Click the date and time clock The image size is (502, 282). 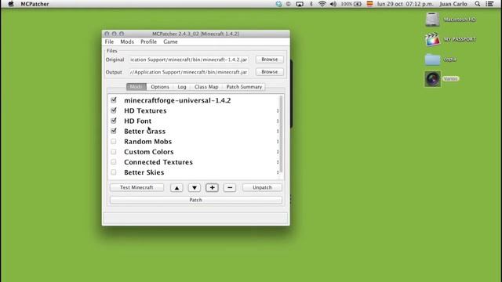[x=405, y=4]
